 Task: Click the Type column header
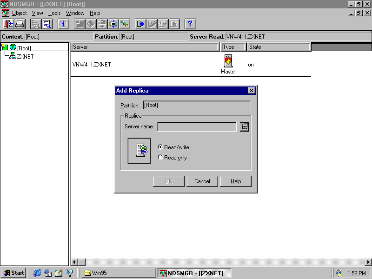click(x=233, y=47)
